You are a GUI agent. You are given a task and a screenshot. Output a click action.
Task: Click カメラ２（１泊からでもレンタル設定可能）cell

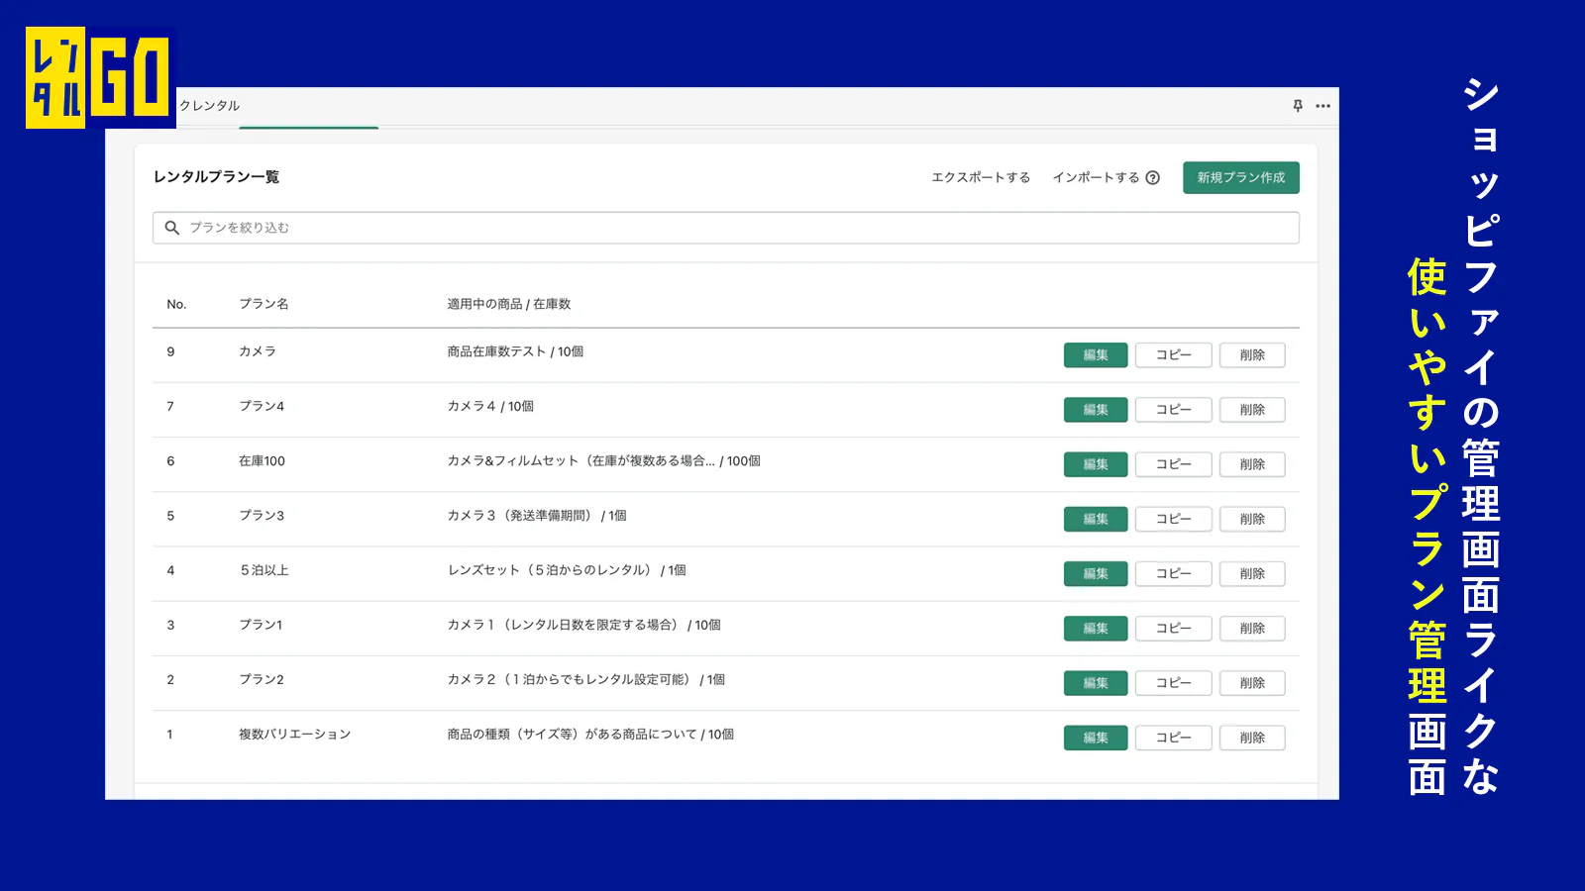point(585,680)
